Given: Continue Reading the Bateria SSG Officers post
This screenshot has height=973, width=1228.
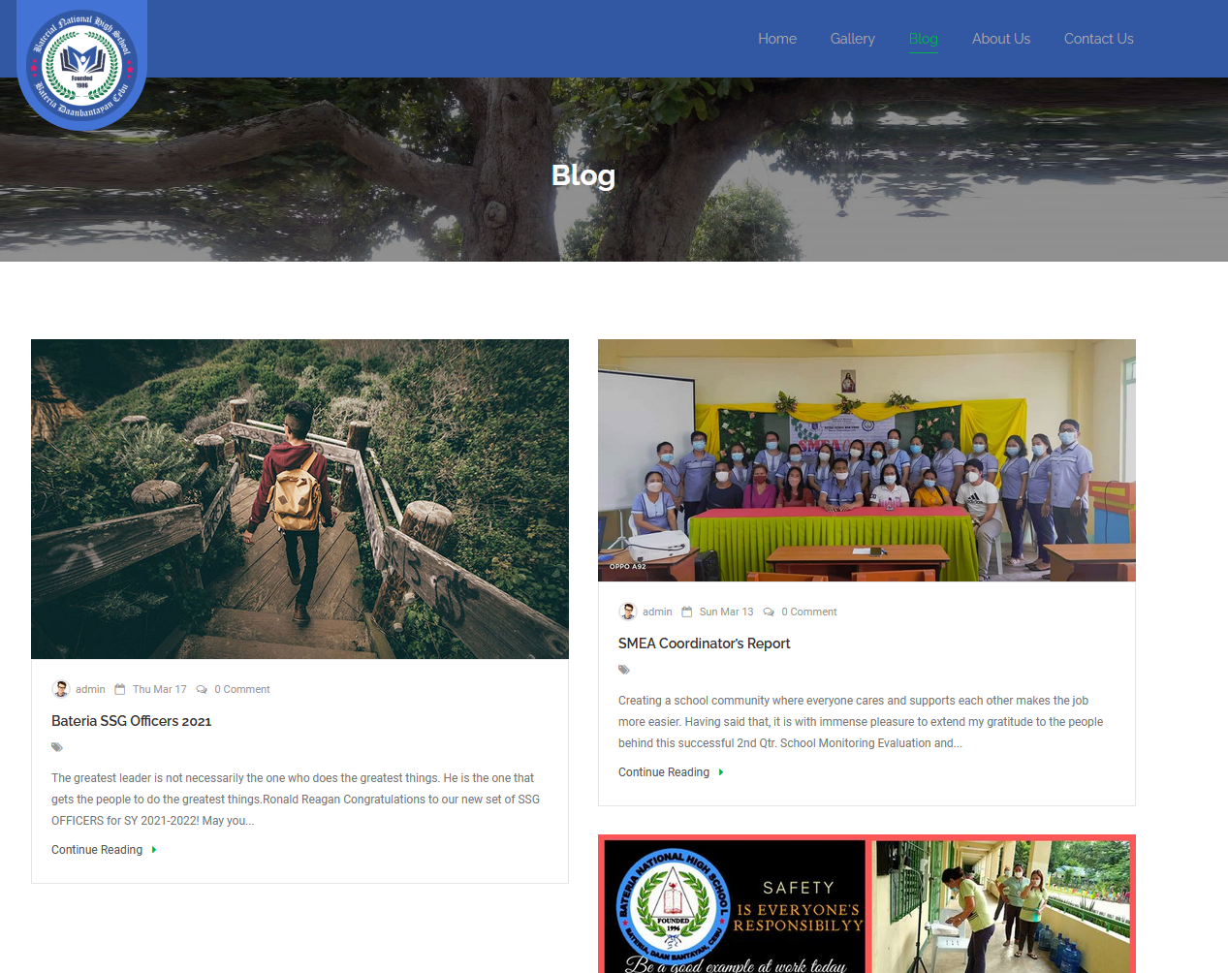Looking at the screenshot, I should [97, 850].
